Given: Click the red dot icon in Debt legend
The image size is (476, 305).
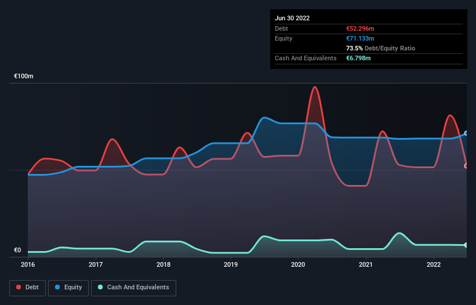Looking at the screenshot, I should [19, 287].
